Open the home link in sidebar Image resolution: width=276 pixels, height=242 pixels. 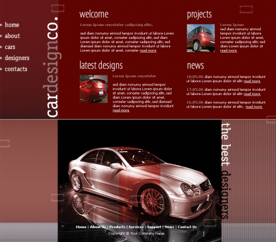[12, 25]
